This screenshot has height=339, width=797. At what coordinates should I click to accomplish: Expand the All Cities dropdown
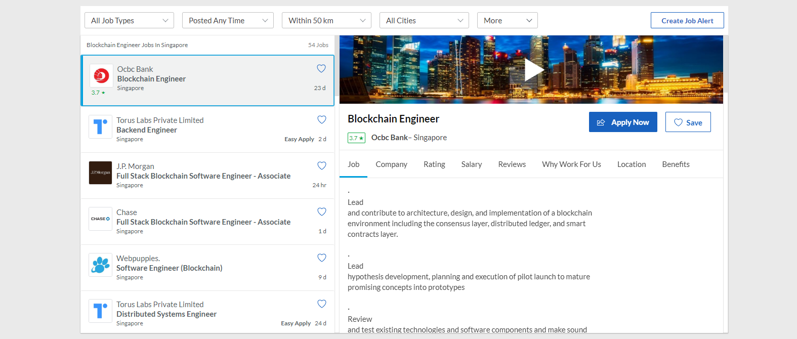coord(424,20)
